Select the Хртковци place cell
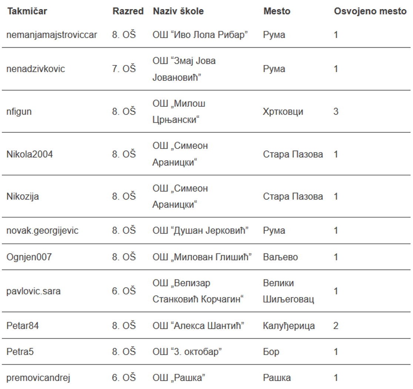413x389 pixels. (283, 112)
